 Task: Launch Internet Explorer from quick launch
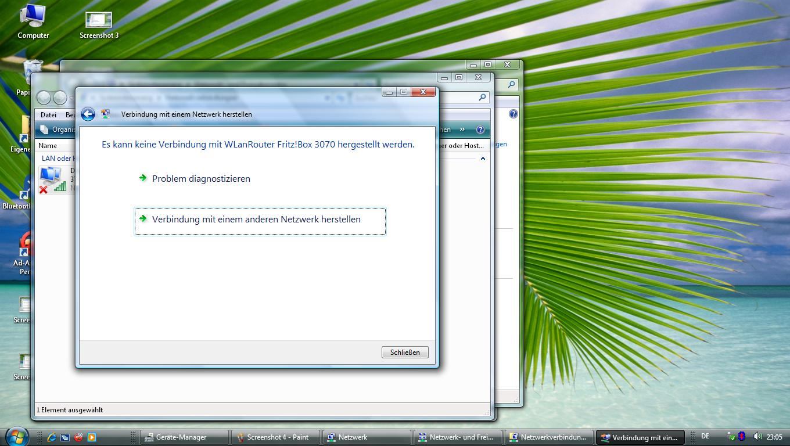click(x=52, y=437)
